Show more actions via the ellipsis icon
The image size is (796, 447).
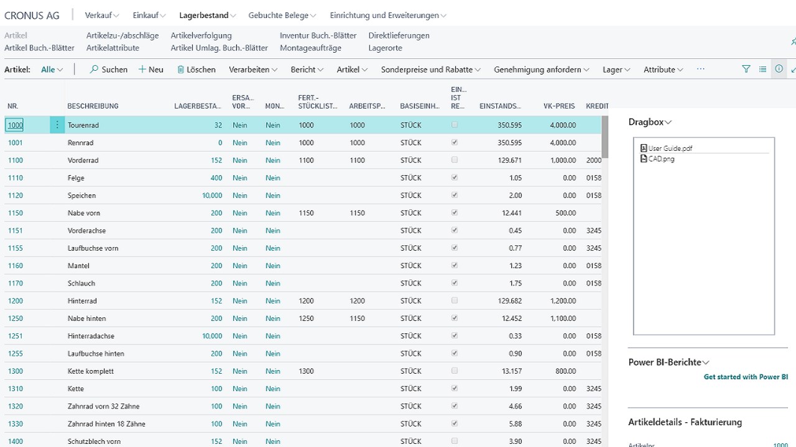tap(701, 70)
